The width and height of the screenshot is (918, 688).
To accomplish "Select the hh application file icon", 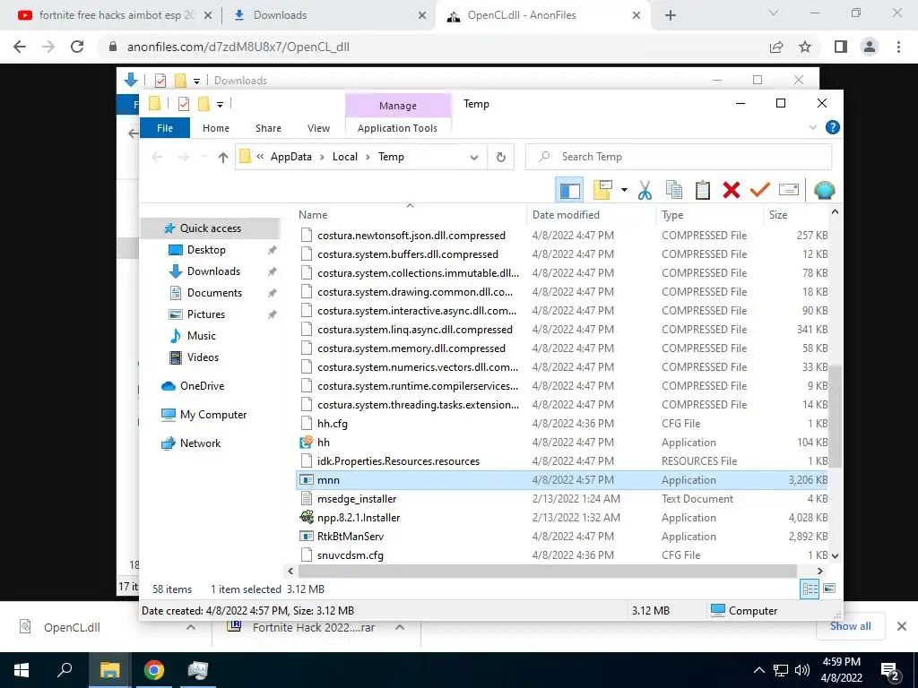I will click(x=307, y=443).
